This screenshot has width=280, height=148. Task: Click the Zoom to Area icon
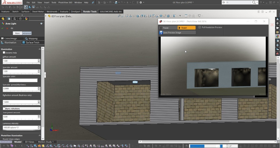click(123, 16)
